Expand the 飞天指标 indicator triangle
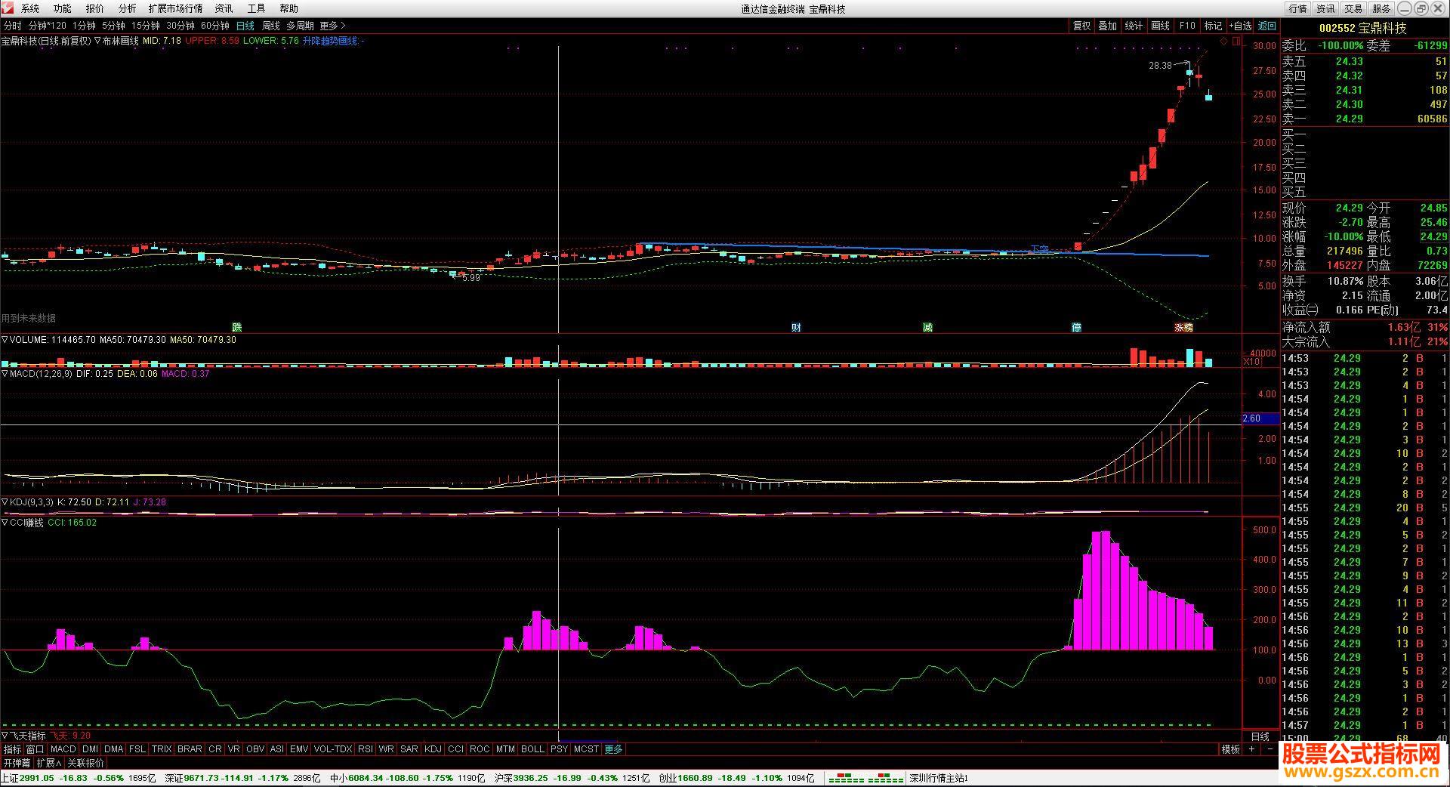 pyautogui.click(x=5, y=736)
